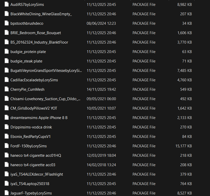Click the file icon beside bpstoothbrushdeco
This screenshot has width=210, height=196.
click(7, 23)
